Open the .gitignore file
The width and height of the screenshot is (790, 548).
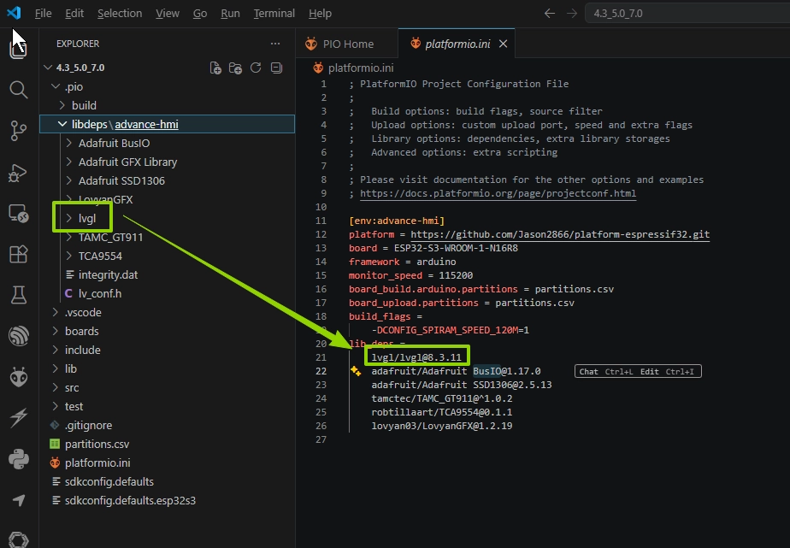pos(166,425)
